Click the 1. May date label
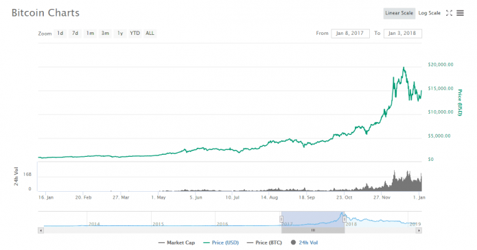Viewport: 477px width, 250px height. click(158, 197)
